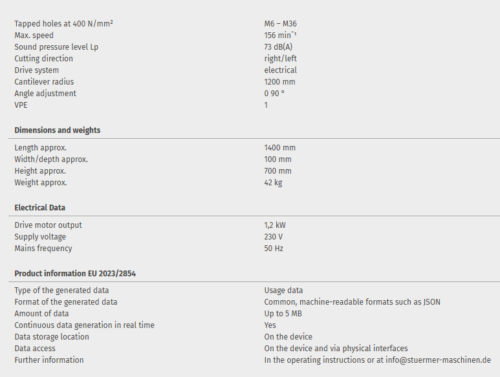Screen dimensions: 500x377
Task: Select the 1400 mm length value
Action: [279, 148]
